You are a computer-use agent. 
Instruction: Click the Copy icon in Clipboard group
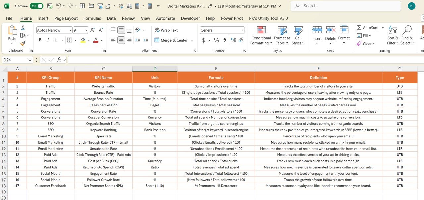click(x=23, y=36)
